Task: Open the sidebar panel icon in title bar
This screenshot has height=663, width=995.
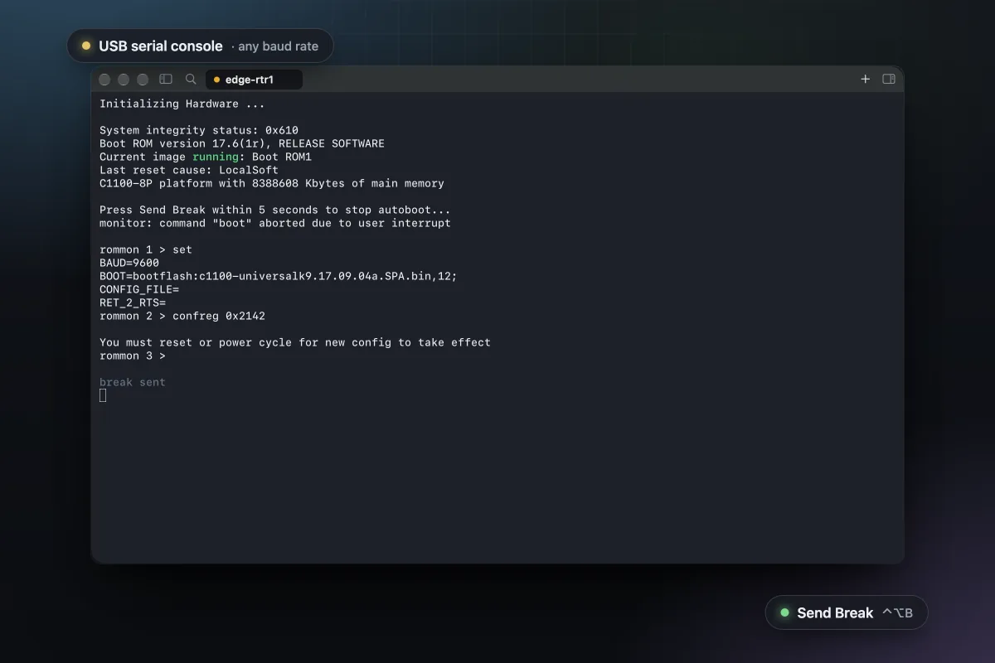Action: tap(166, 80)
